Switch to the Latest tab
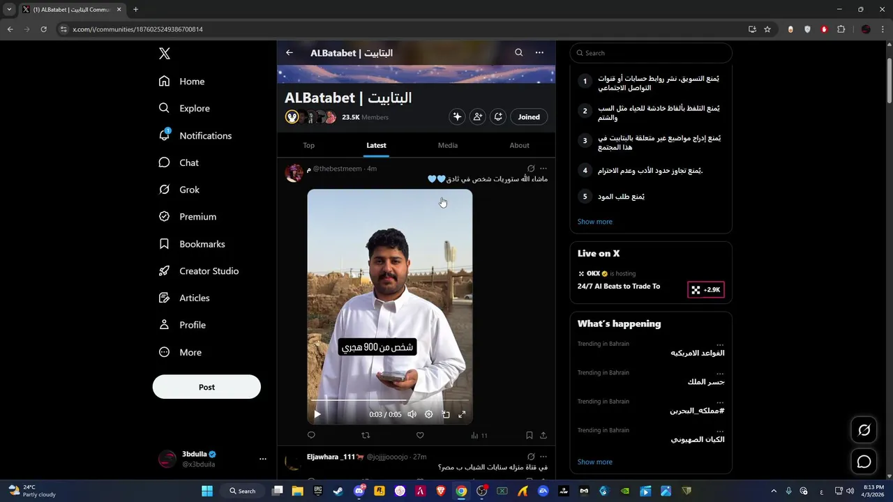The image size is (893, 502). tap(376, 145)
